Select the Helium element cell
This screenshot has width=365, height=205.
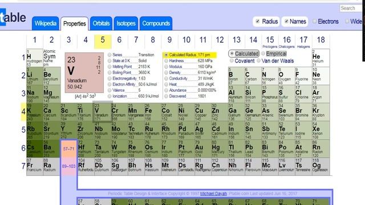321,58
